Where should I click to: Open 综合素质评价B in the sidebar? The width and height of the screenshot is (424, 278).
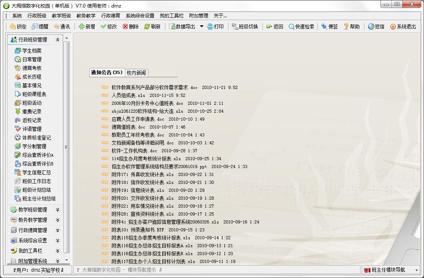[34, 164]
